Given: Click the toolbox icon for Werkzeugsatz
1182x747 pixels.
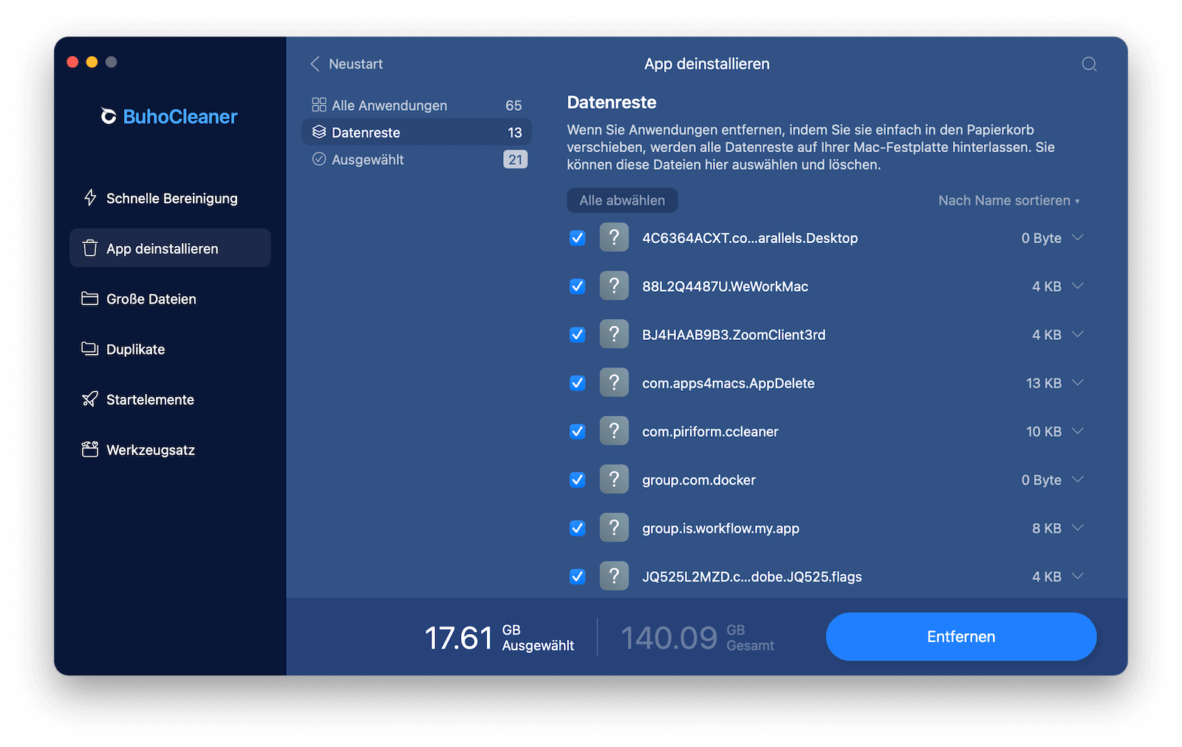Looking at the screenshot, I should click(x=90, y=449).
